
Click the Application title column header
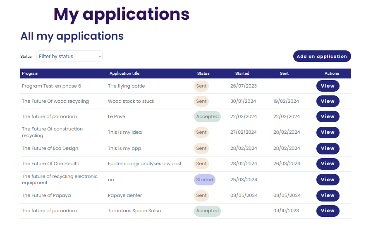(x=124, y=74)
